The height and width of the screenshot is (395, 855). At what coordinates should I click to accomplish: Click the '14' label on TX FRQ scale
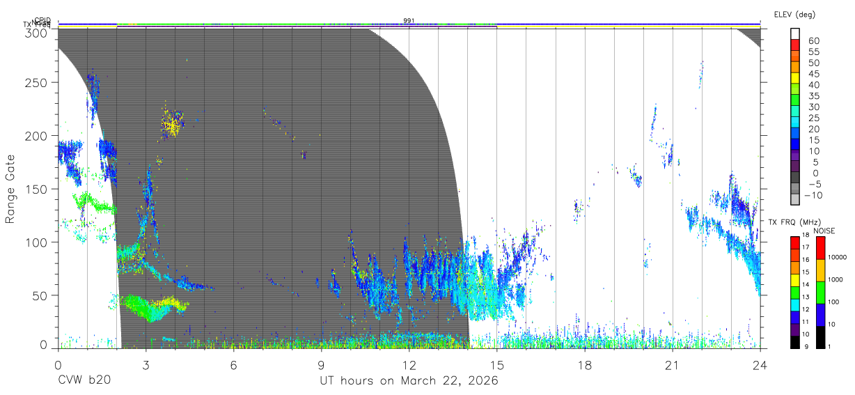[x=804, y=284]
